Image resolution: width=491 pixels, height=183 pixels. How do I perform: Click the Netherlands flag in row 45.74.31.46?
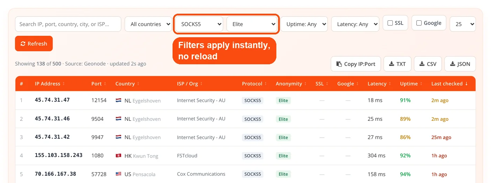(119, 119)
